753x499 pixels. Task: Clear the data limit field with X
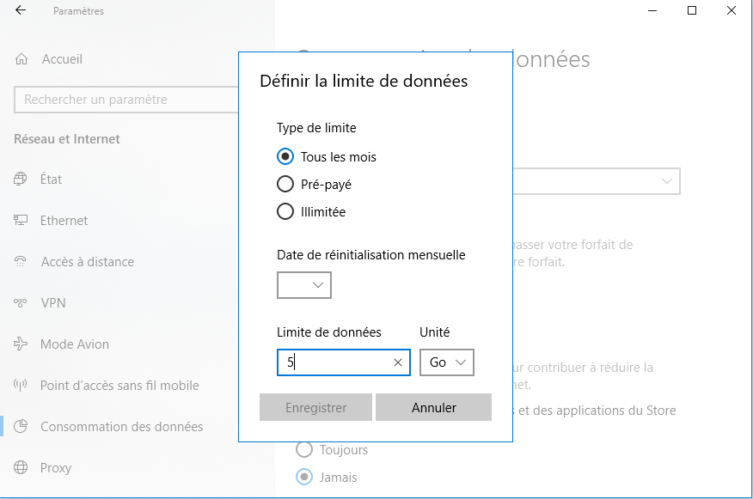click(x=398, y=362)
